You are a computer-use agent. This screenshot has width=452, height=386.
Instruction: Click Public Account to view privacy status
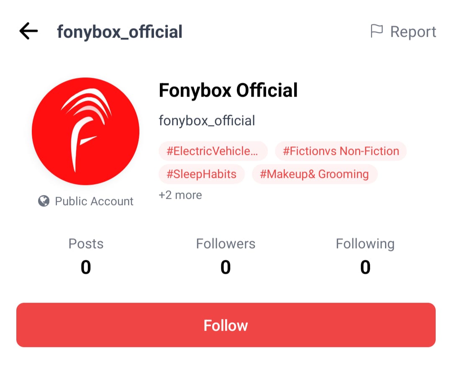click(93, 201)
